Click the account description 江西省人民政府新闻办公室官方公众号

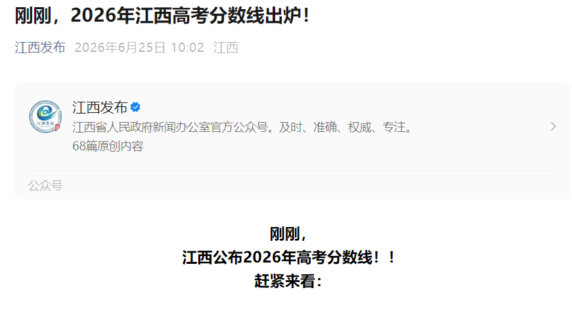[x=170, y=127]
